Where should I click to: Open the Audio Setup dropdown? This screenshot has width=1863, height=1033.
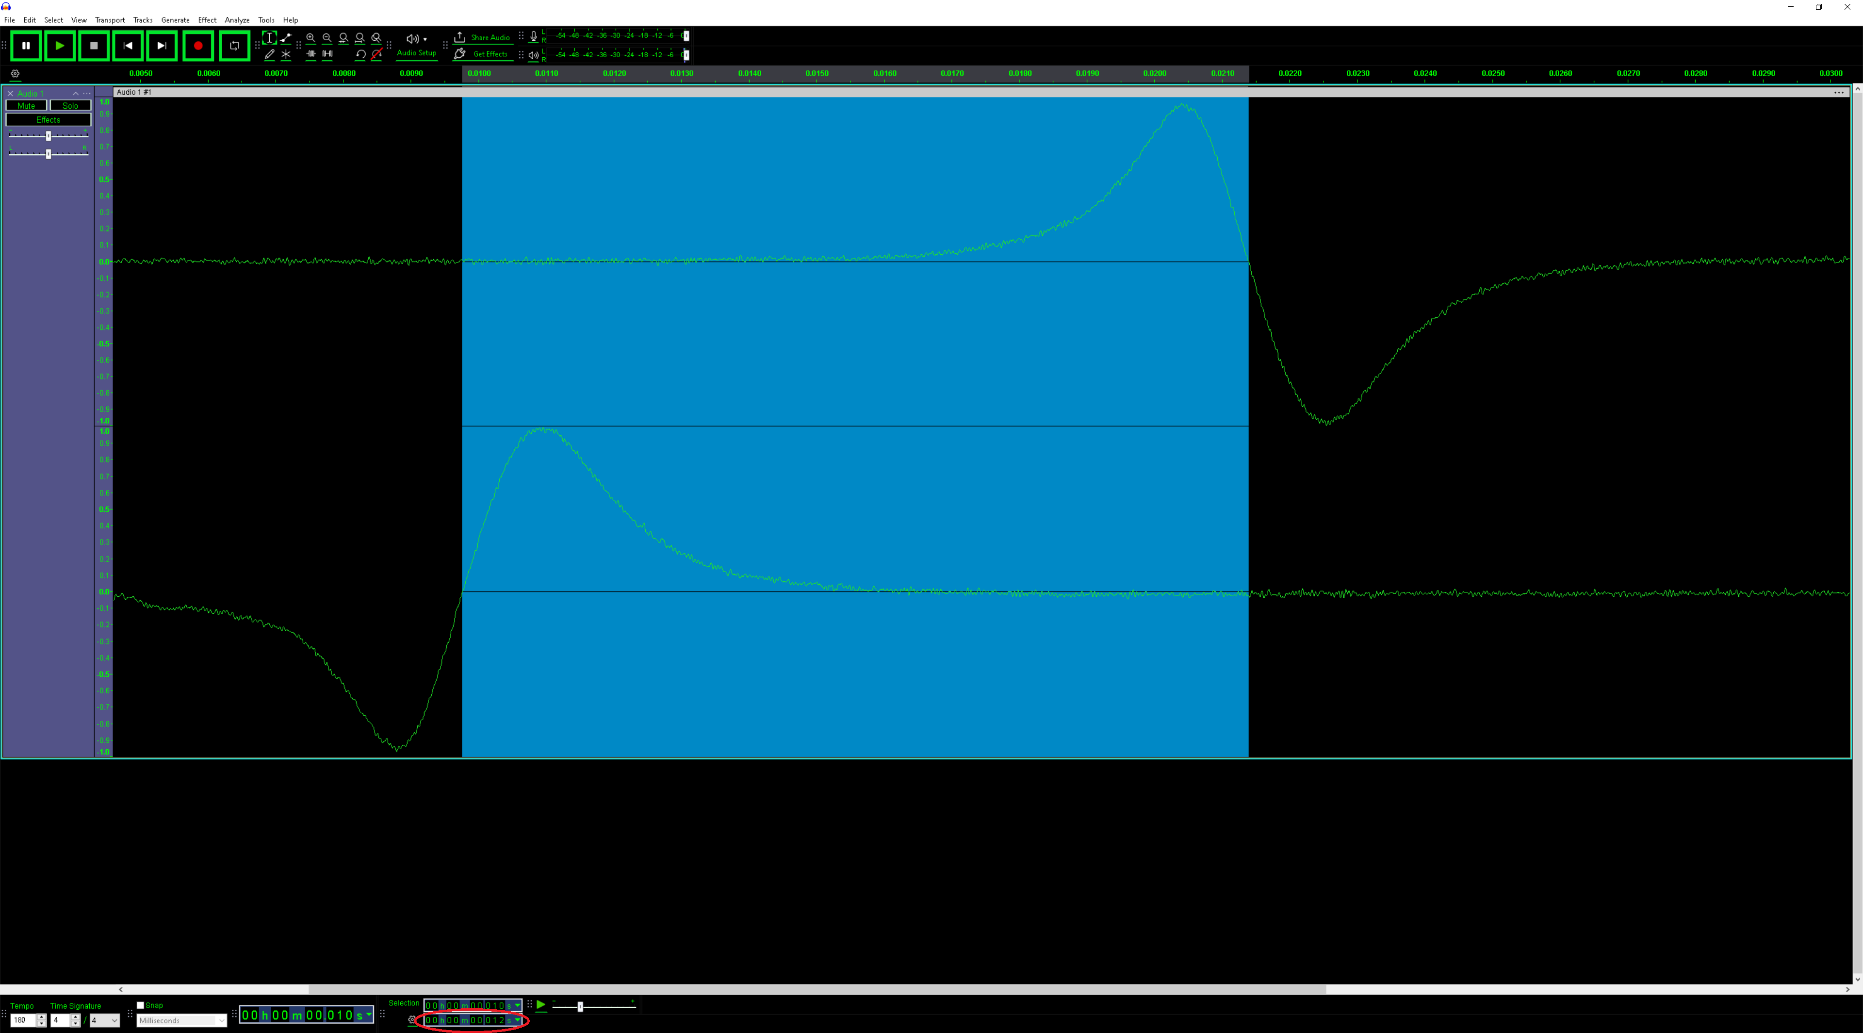417,45
